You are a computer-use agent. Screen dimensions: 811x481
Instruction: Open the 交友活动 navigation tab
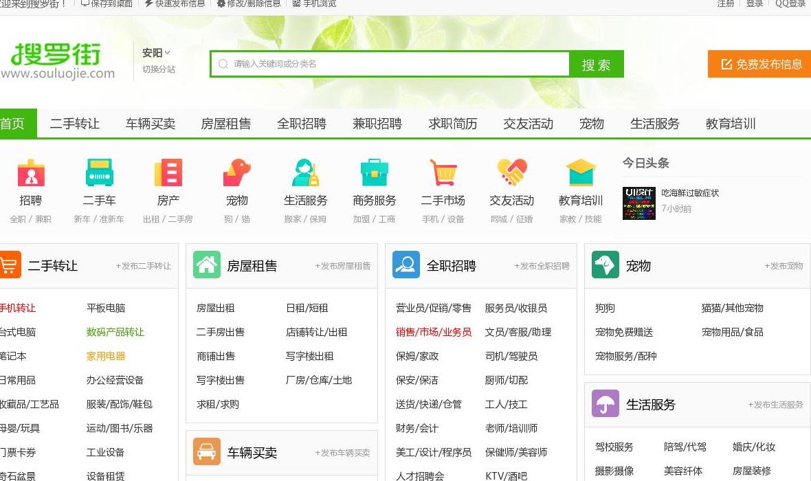coord(529,124)
